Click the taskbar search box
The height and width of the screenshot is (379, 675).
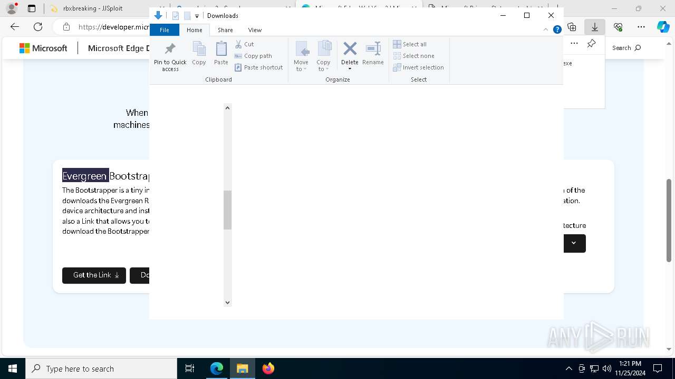point(101,368)
